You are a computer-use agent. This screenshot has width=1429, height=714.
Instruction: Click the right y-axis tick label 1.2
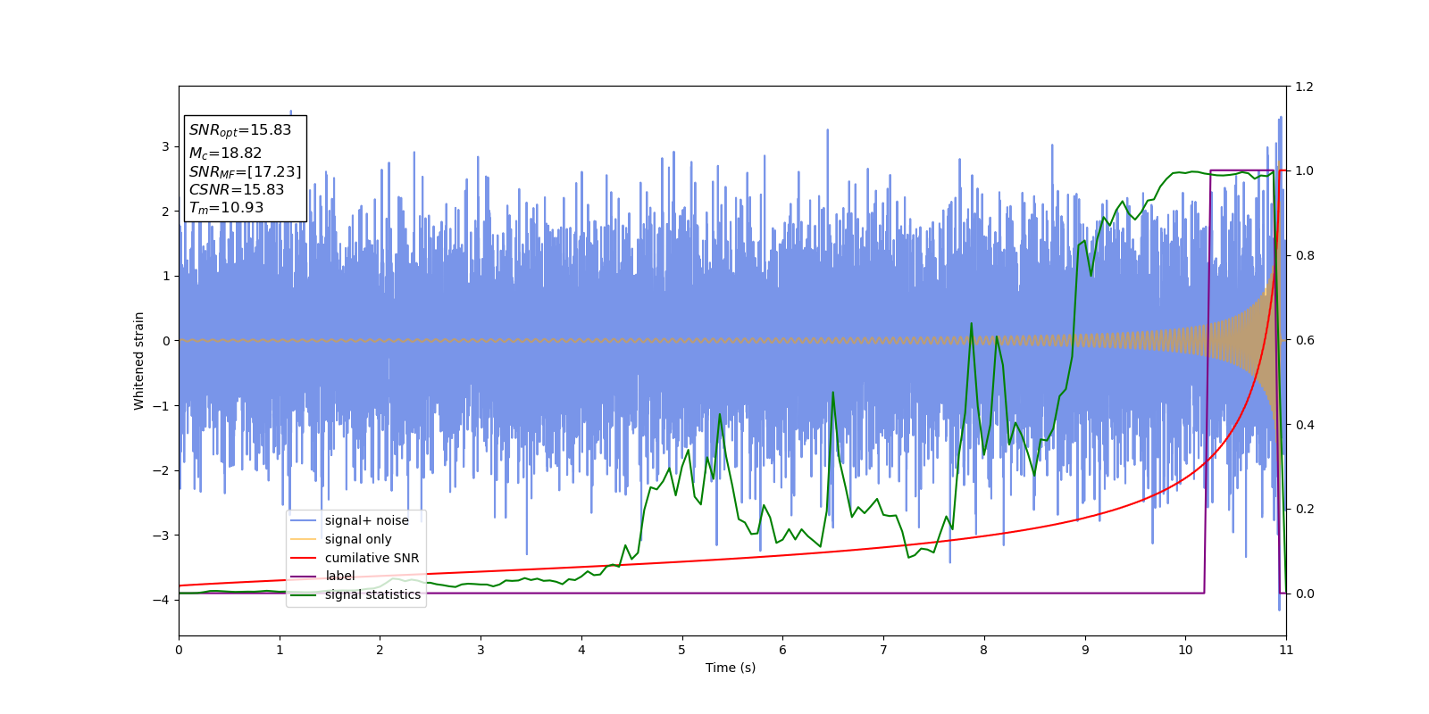1304,87
